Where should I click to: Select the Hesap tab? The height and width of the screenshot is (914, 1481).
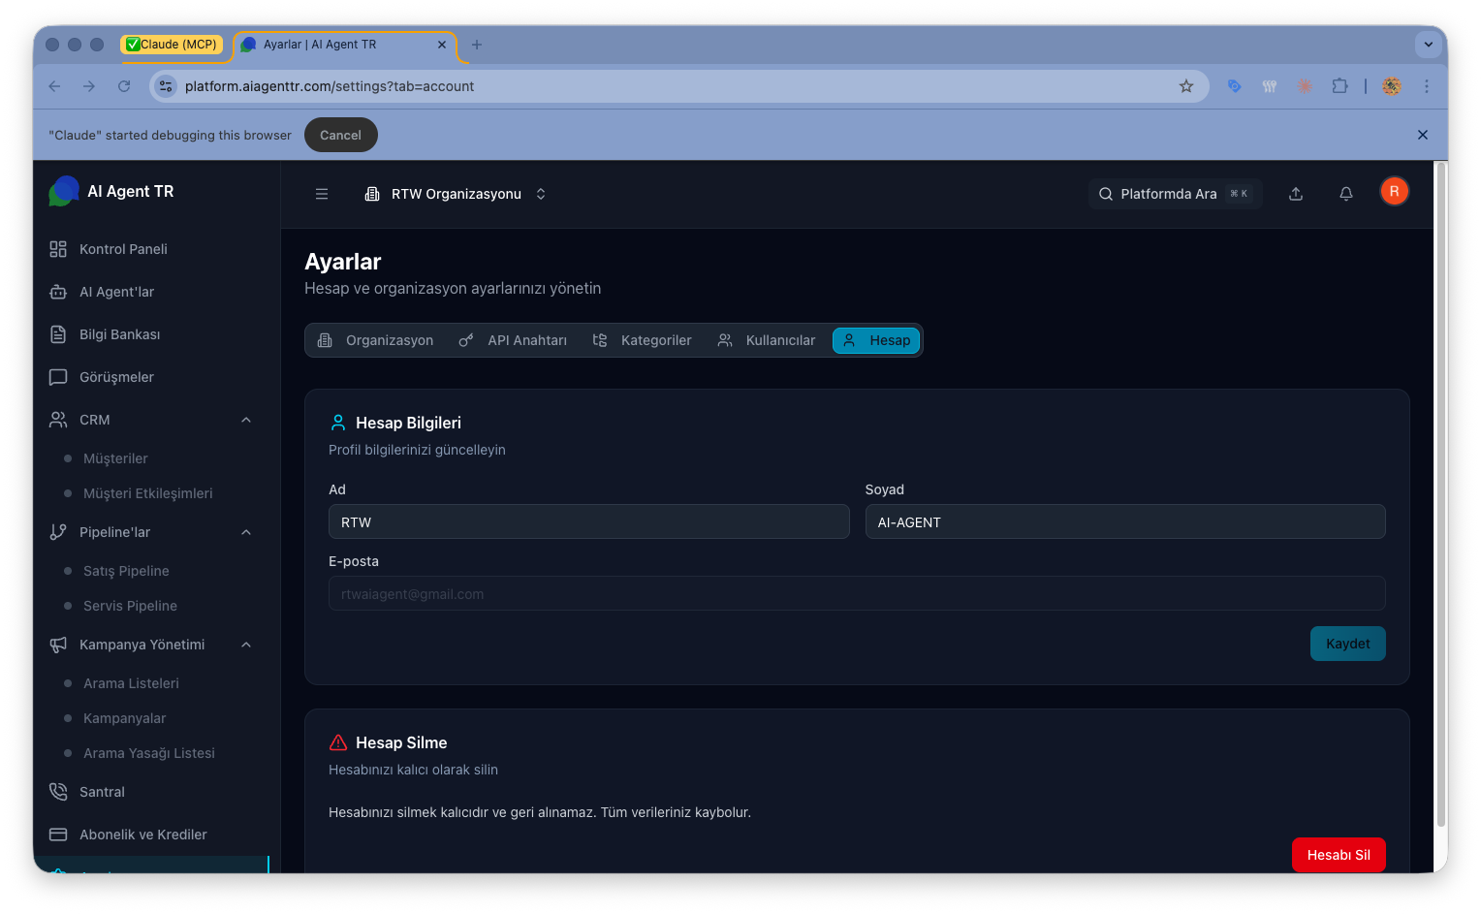point(876,340)
